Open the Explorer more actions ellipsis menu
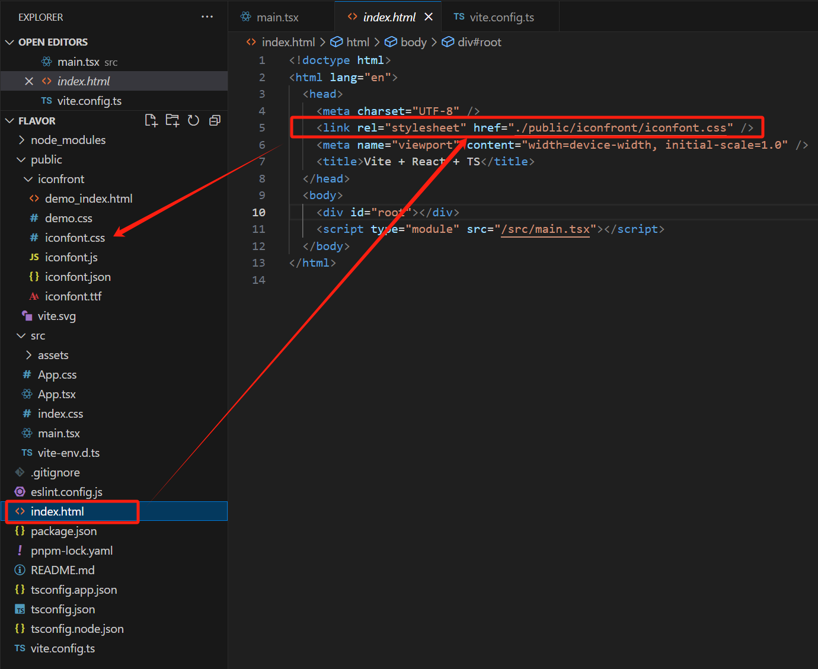Viewport: 818px width, 669px height. [207, 17]
